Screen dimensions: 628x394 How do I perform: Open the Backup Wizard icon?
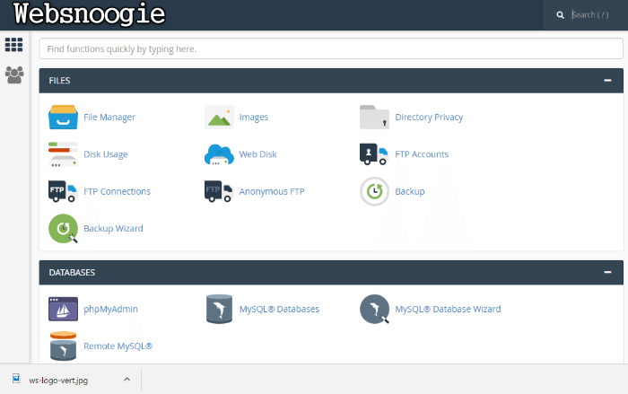(63, 229)
